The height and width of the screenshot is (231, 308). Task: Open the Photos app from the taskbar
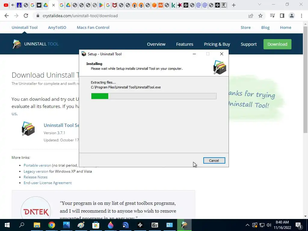[66, 225]
